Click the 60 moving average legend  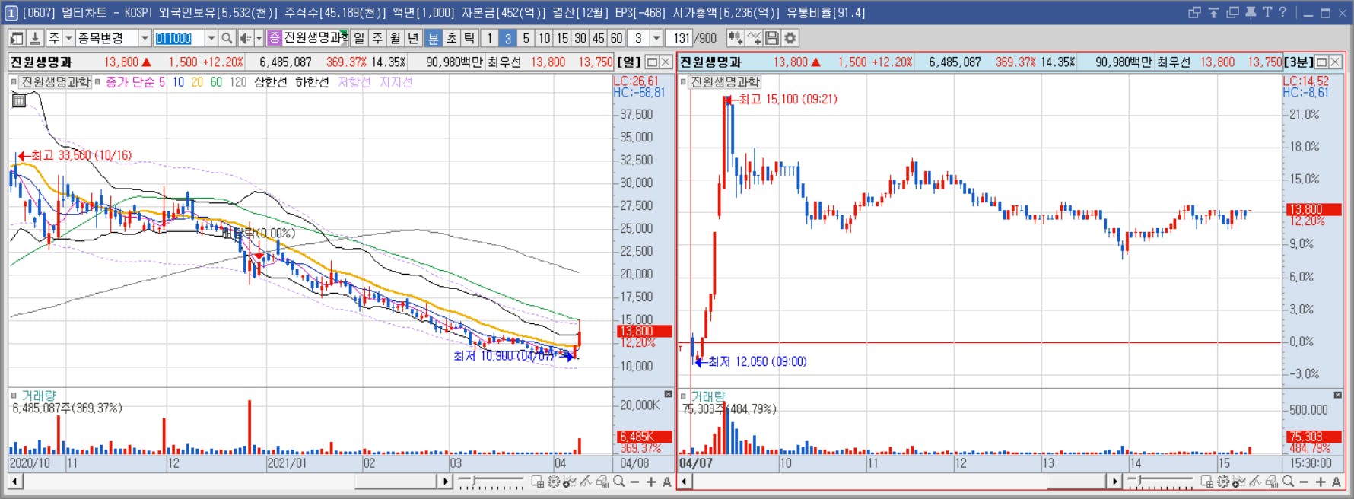click(216, 82)
